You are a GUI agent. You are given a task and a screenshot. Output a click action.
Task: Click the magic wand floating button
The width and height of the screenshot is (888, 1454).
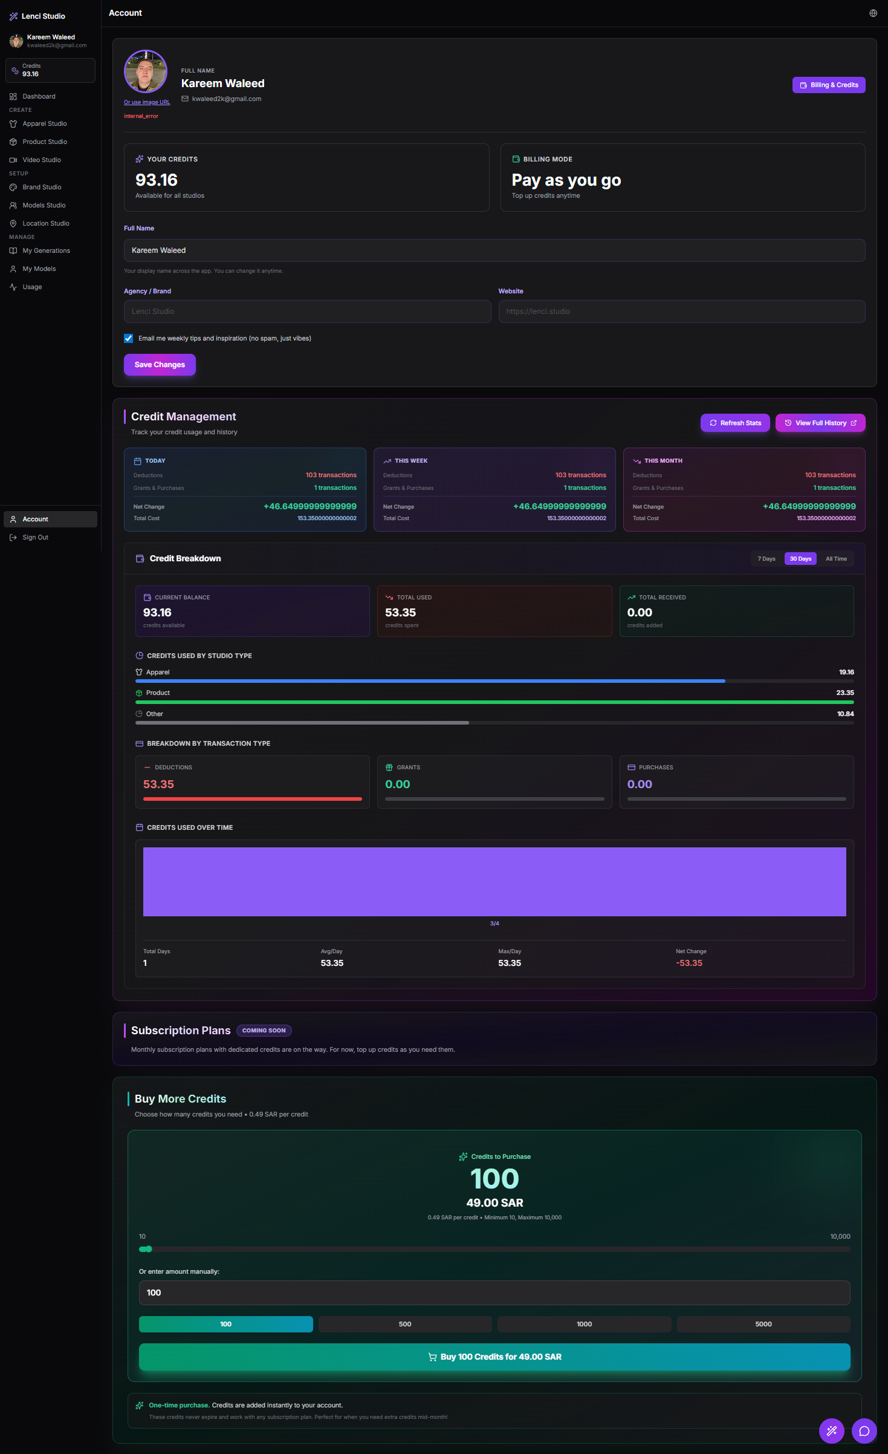831,1430
